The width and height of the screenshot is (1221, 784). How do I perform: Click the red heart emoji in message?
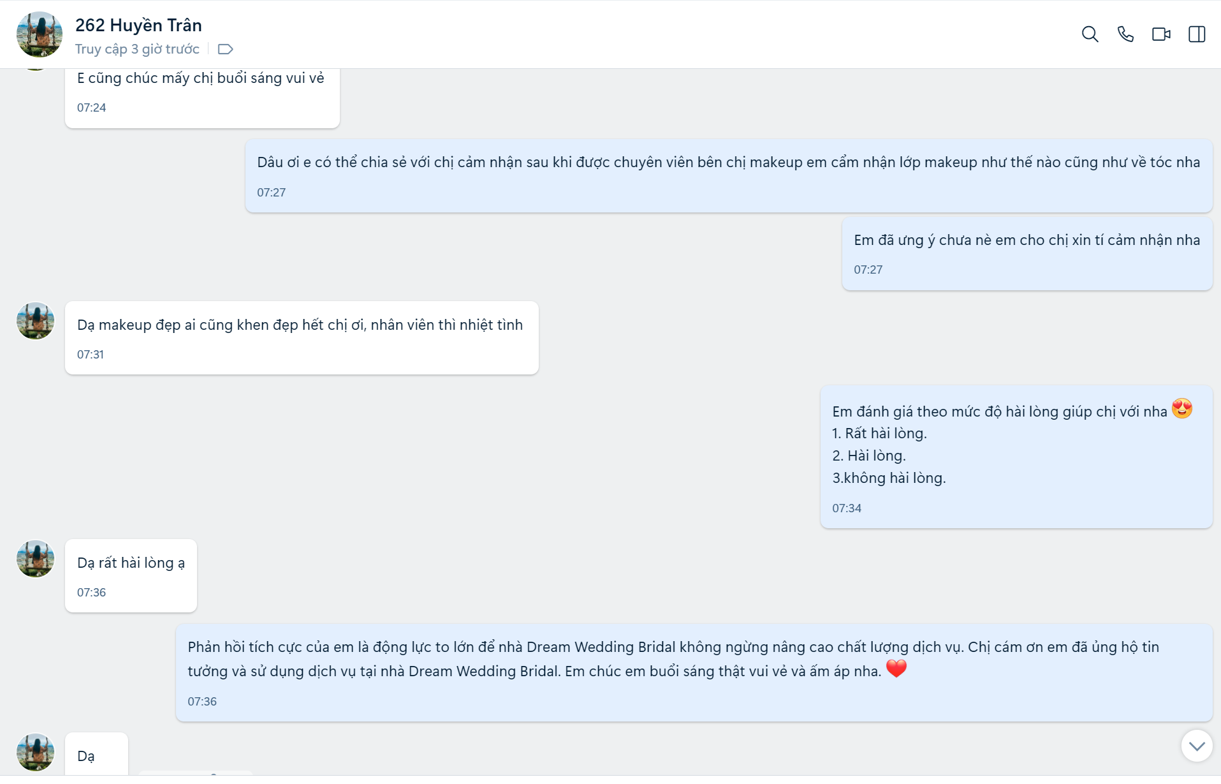[x=896, y=669]
